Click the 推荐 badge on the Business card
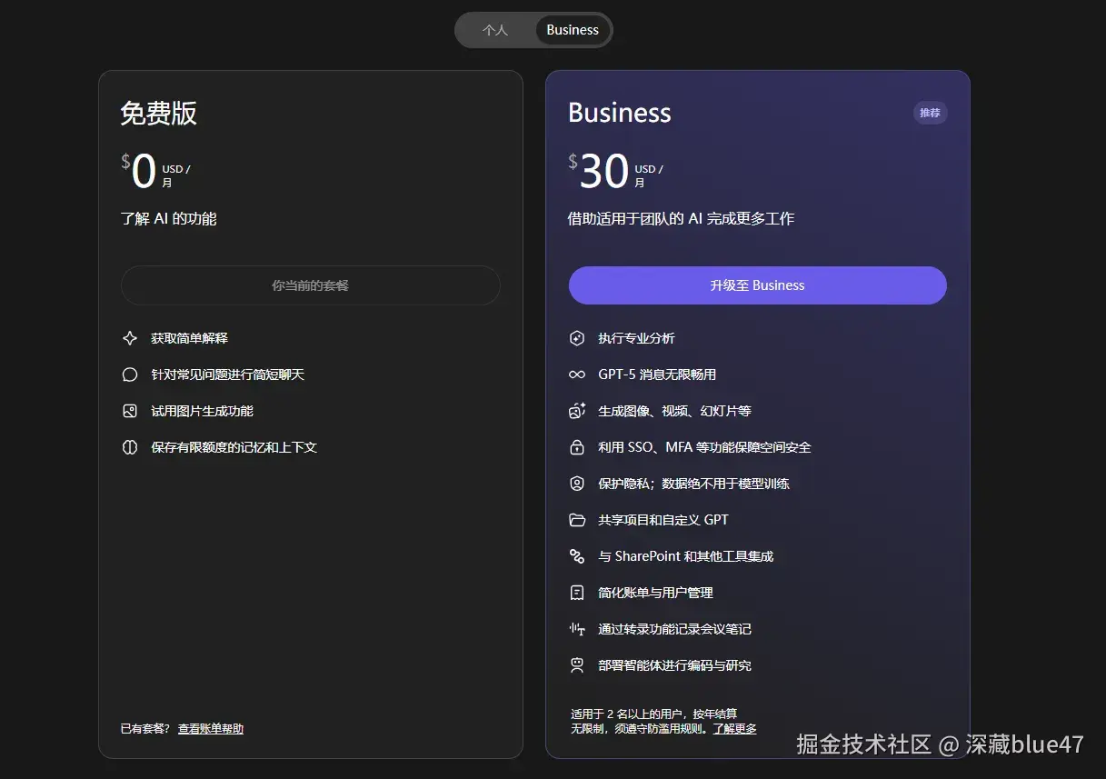The image size is (1106, 779). [929, 112]
